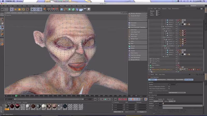Open the MoGraph menu

click(49, 6)
